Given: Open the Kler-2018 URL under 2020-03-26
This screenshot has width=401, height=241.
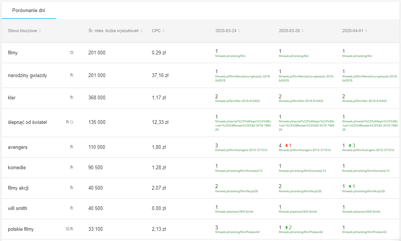Looking at the screenshot, I should coord(301,101).
